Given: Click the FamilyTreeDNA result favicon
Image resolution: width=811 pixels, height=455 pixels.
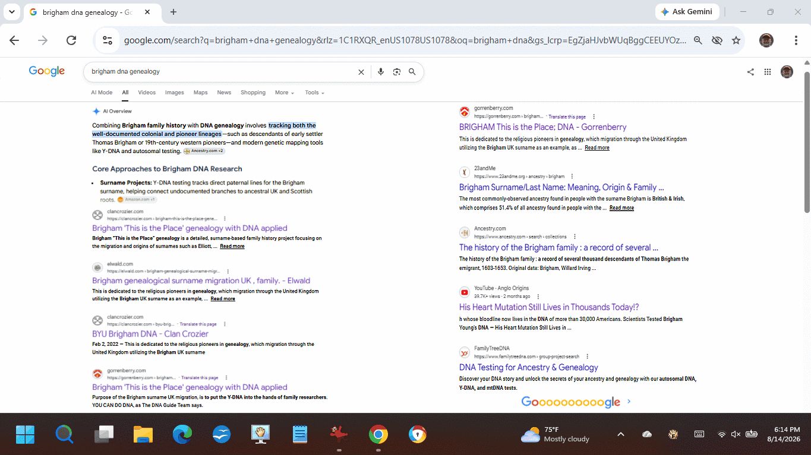Looking at the screenshot, I should click(465, 352).
